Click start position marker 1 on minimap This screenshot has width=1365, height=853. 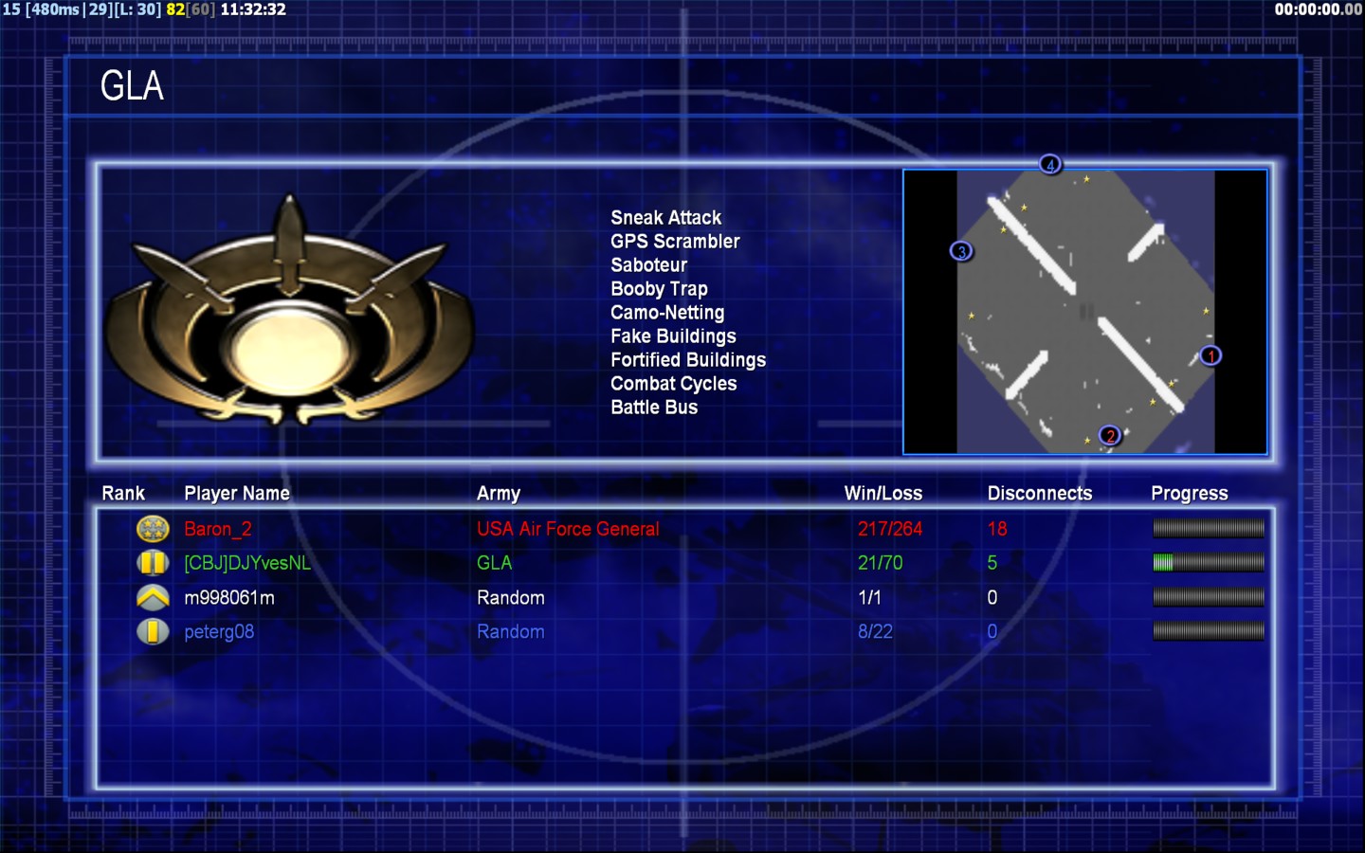pos(1210,355)
